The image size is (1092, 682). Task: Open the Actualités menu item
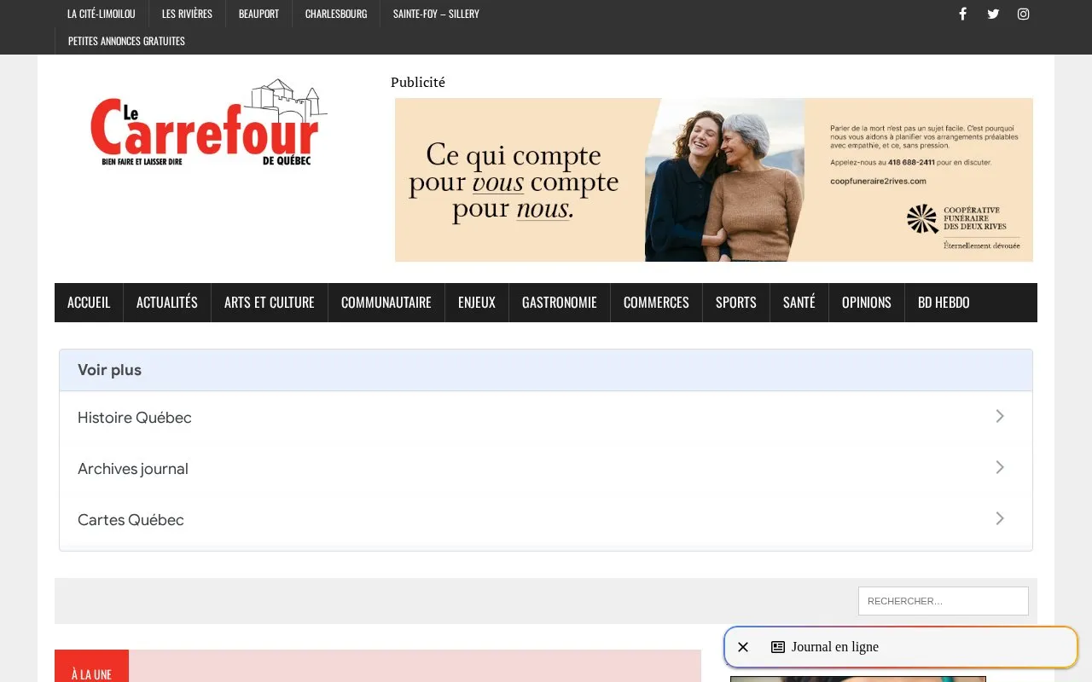coord(167,303)
